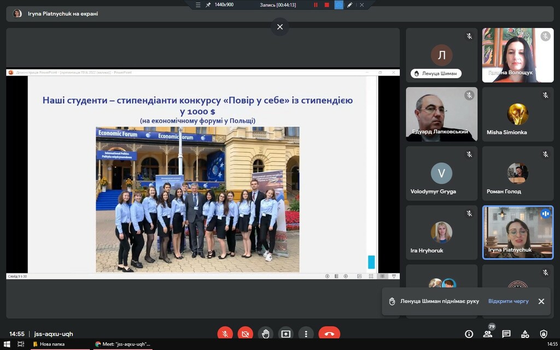Viewport: 560px width, 350px height.
Task: Open host controls shield lock icon
Action: pyautogui.click(x=544, y=334)
